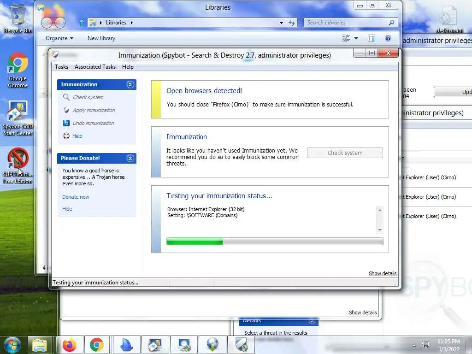
Task: Click the Check system button
Action: tap(345, 153)
